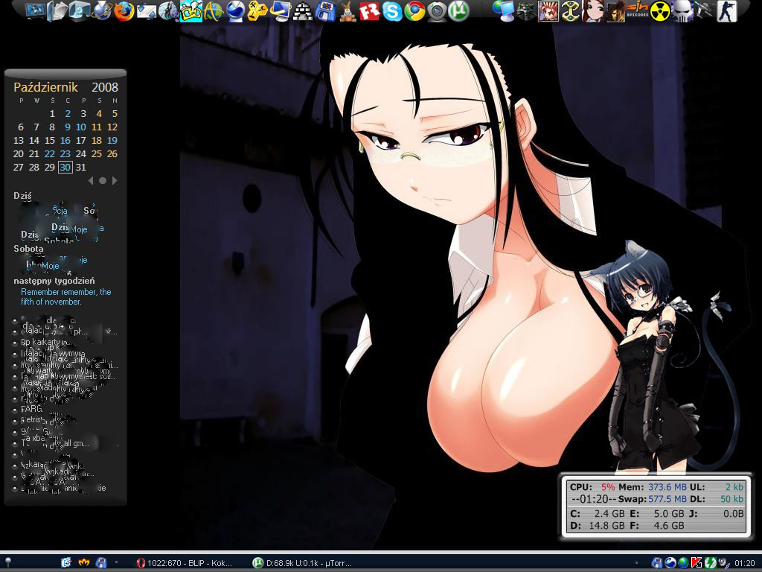Start Counter-Strike from the dock
This screenshot has height=572, width=762.
tap(725, 10)
